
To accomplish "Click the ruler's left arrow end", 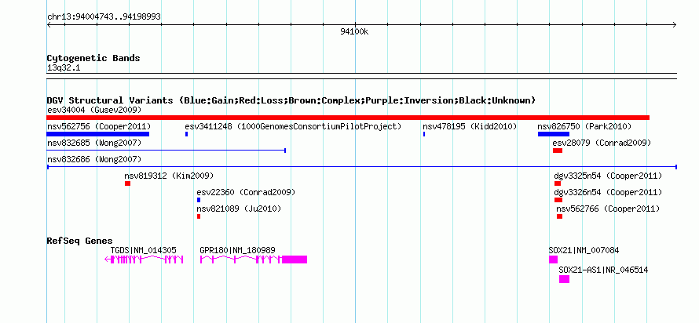I will point(49,25).
